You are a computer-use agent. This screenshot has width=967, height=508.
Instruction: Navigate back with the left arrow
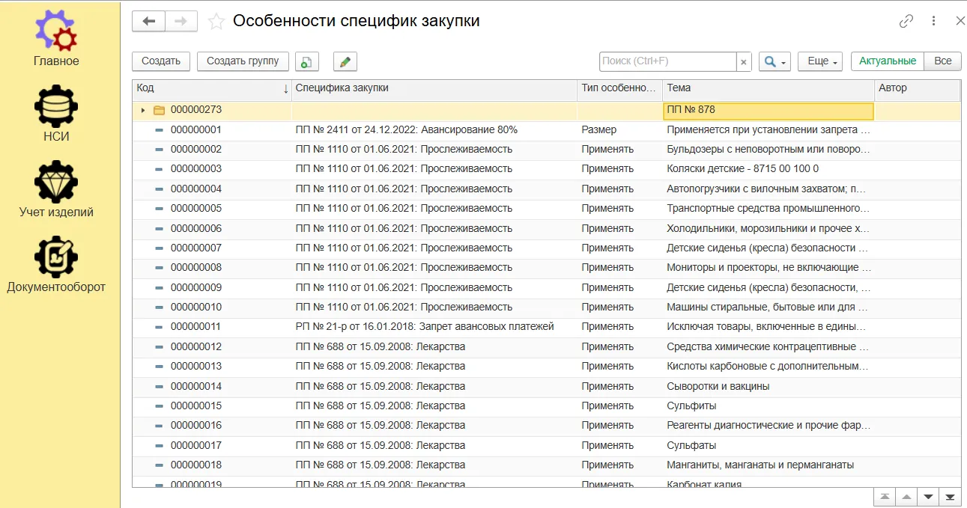148,21
